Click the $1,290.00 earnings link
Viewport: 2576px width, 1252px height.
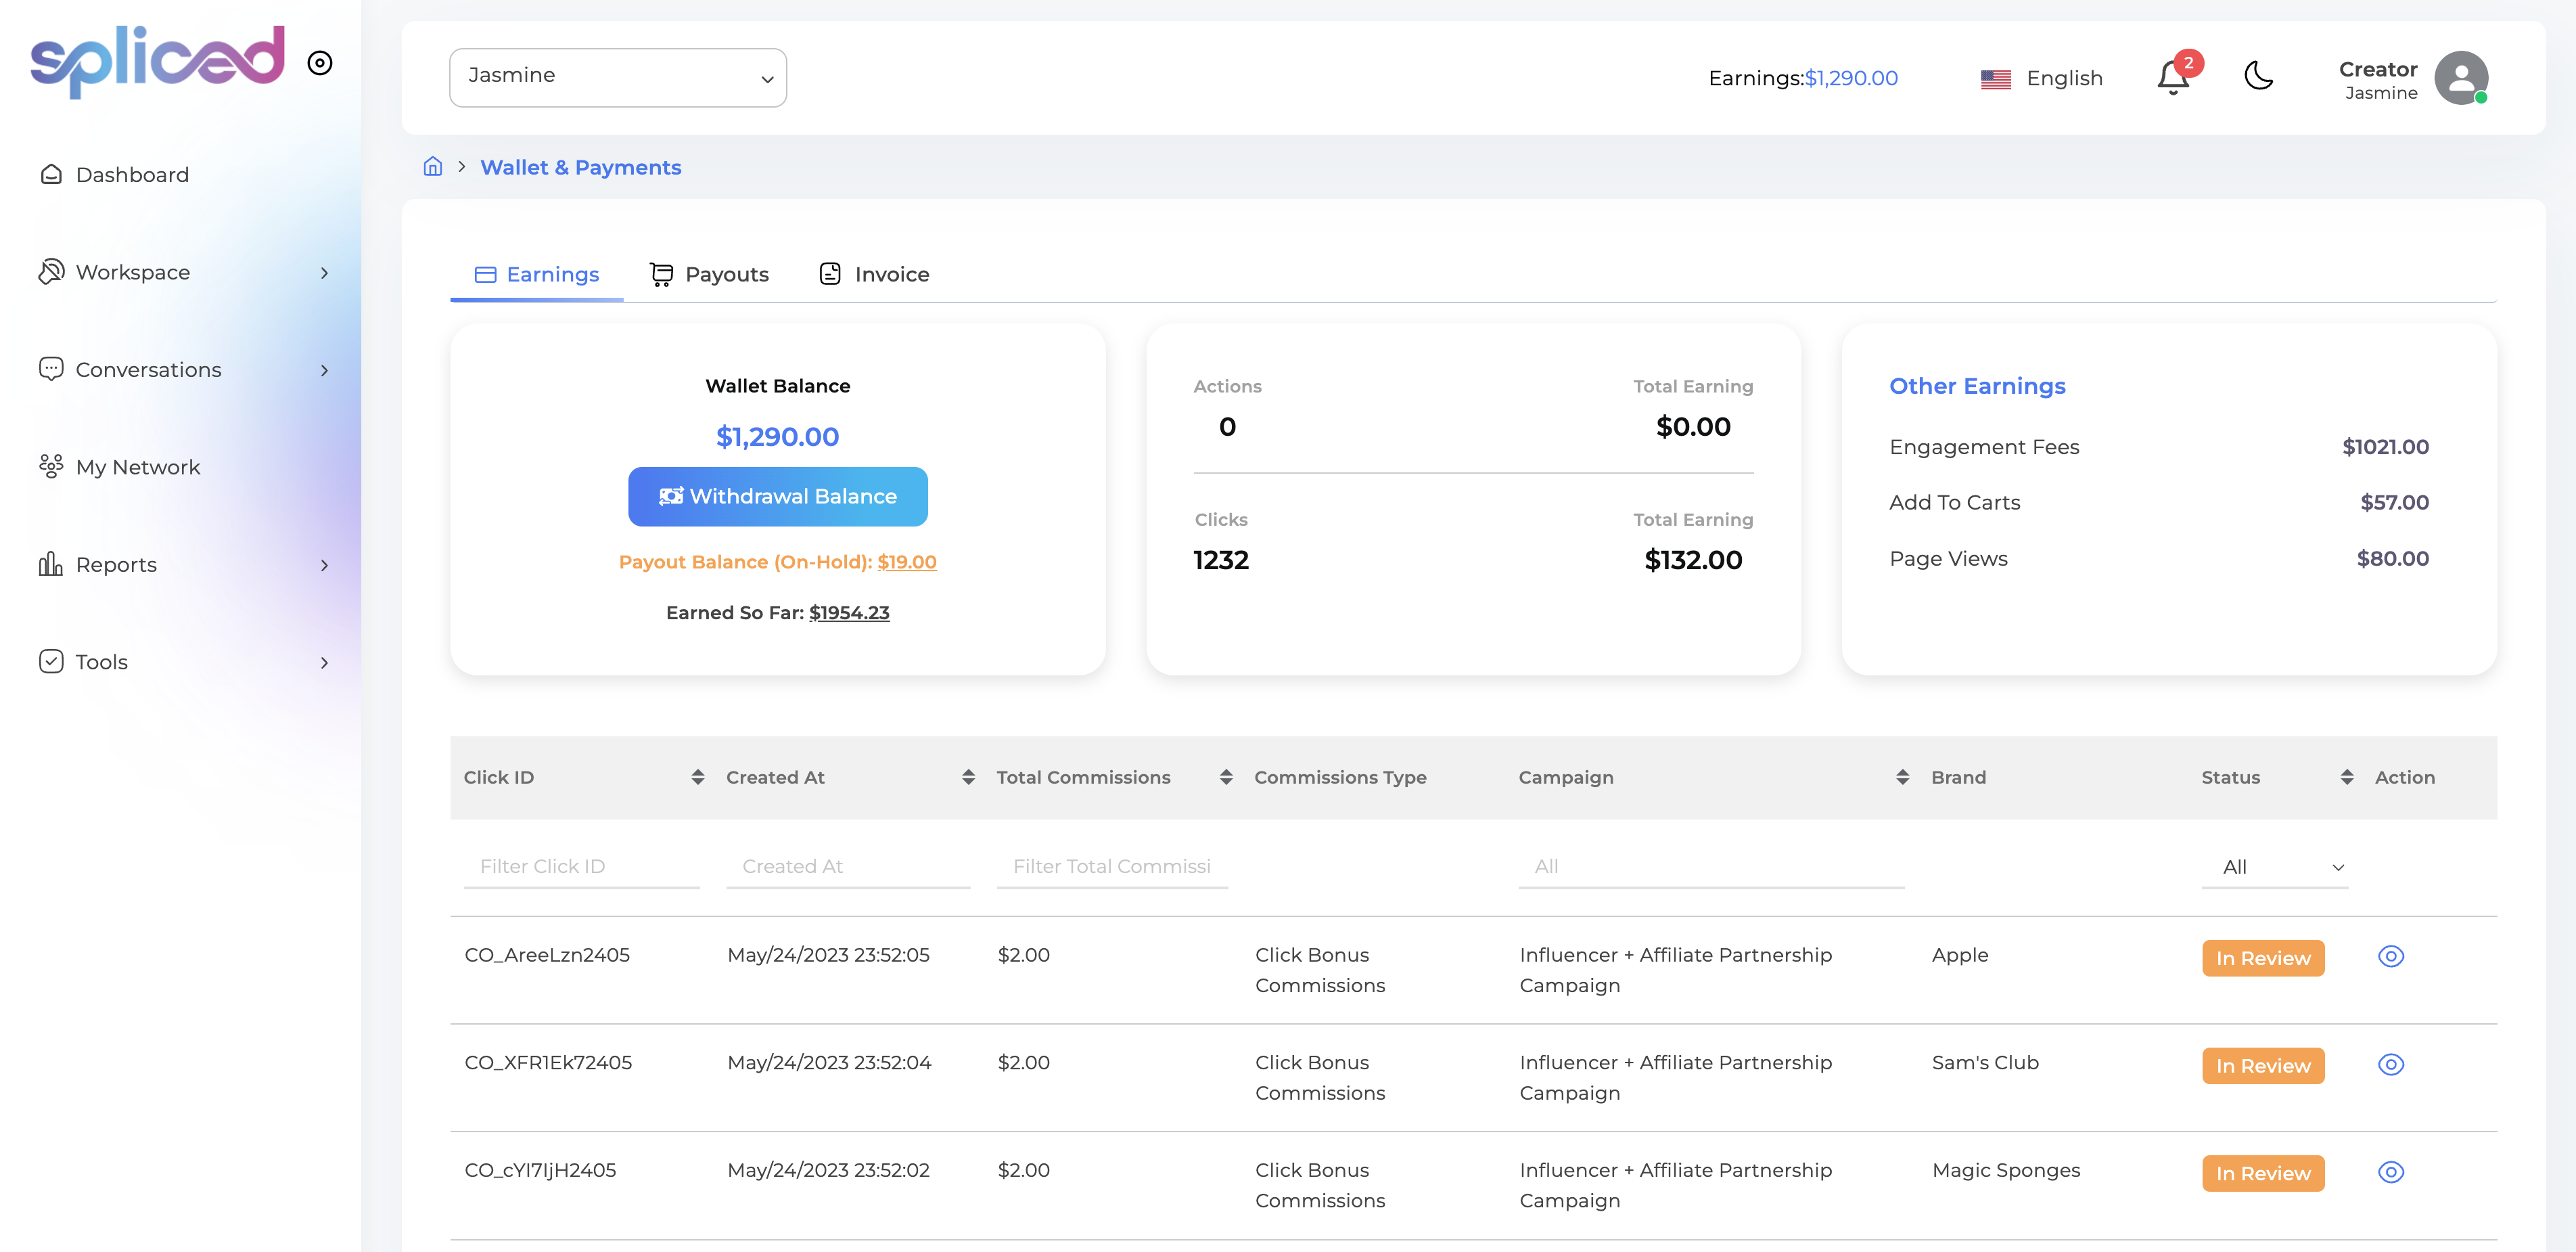1853,76
